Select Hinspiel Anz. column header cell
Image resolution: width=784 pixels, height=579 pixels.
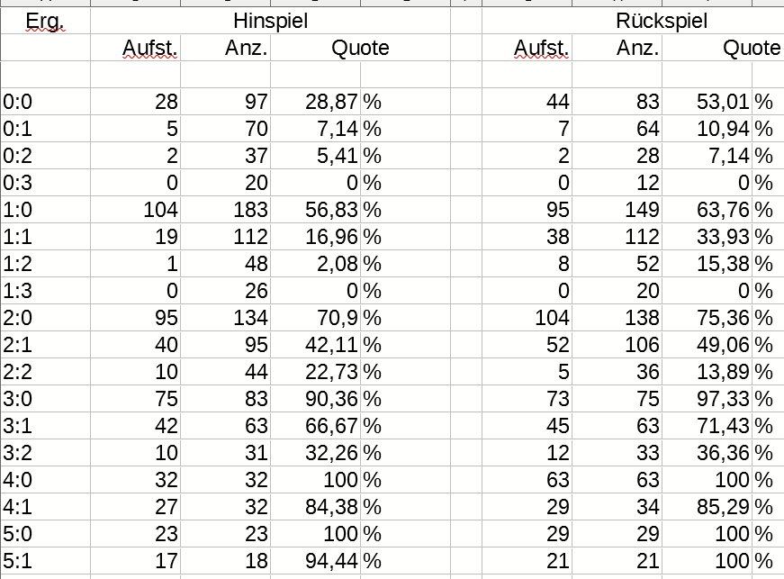pyautogui.click(x=226, y=48)
